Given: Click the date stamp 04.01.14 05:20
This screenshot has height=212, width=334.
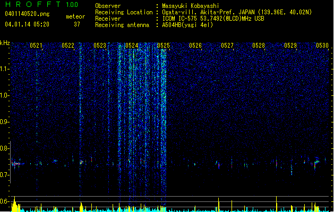Looking at the screenshot, I should point(27,24).
